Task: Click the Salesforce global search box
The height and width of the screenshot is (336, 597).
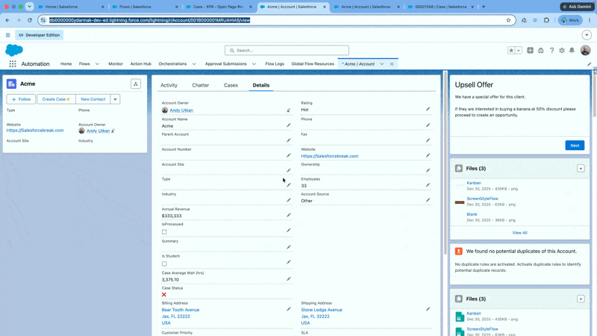Action: point(287,50)
